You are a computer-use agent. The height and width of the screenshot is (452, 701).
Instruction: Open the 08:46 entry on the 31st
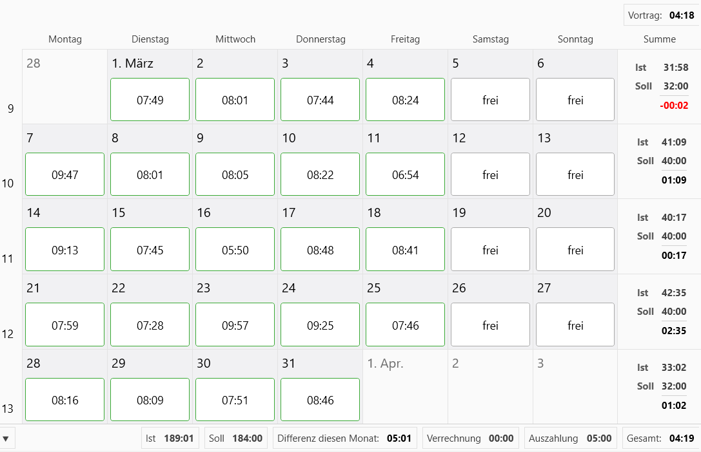coord(320,399)
